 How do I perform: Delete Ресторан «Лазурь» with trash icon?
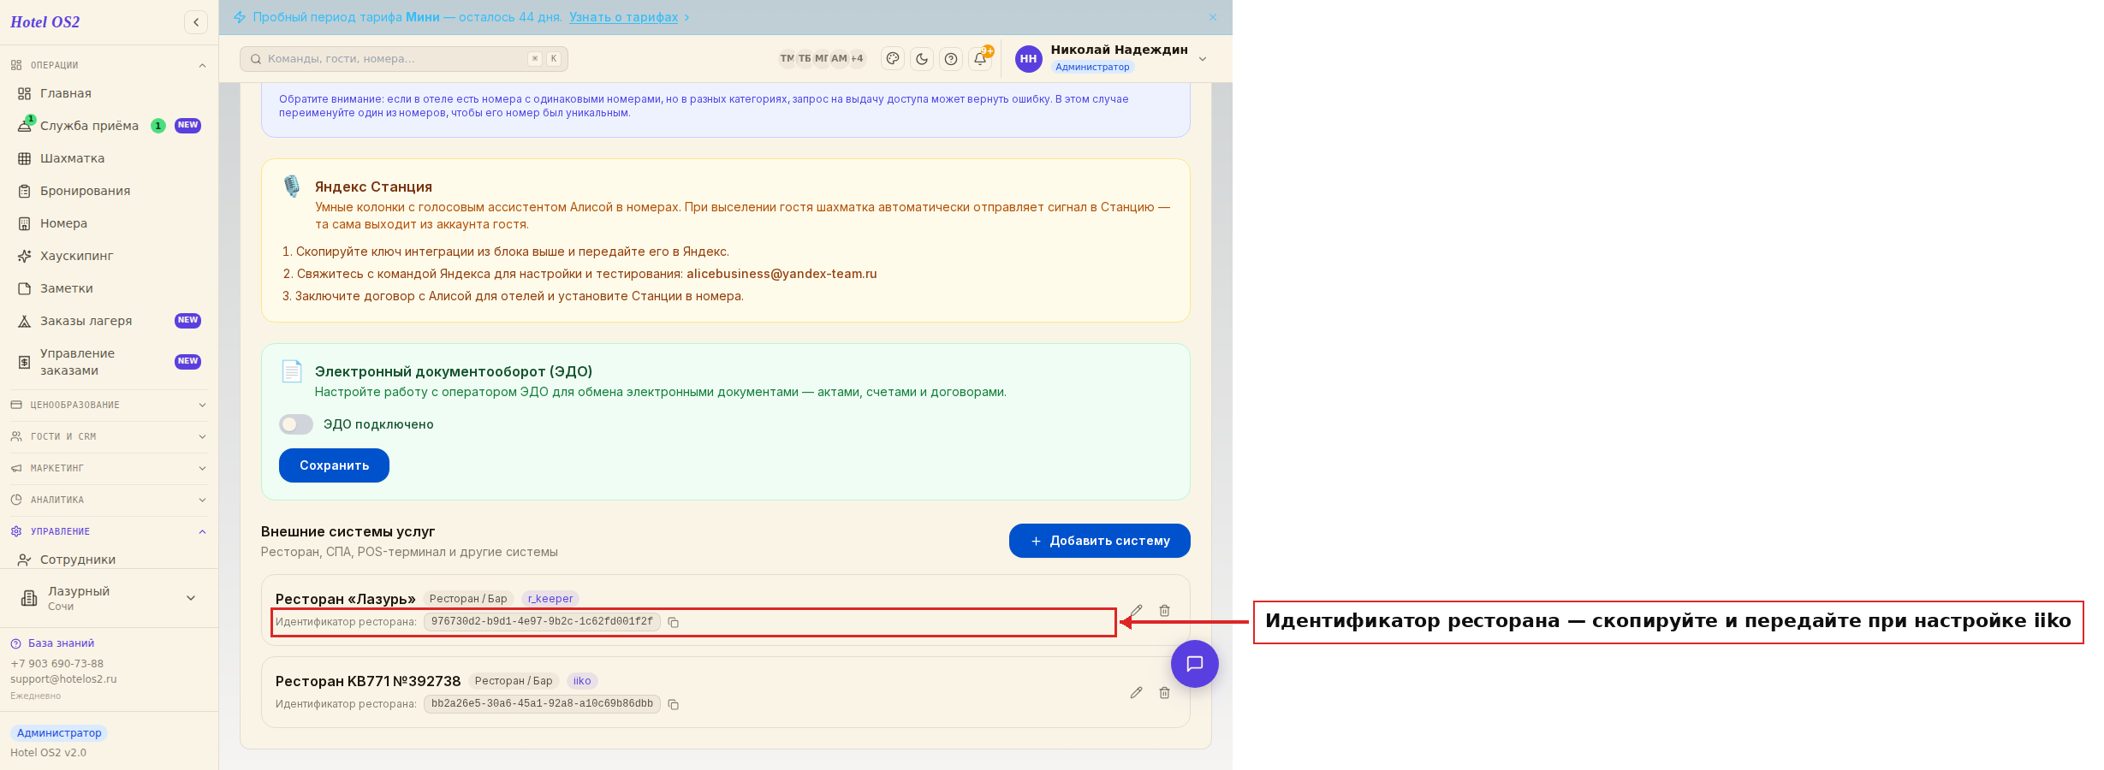click(1165, 611)
